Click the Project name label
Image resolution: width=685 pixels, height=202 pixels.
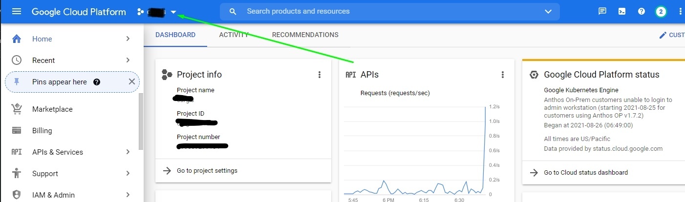195,90
